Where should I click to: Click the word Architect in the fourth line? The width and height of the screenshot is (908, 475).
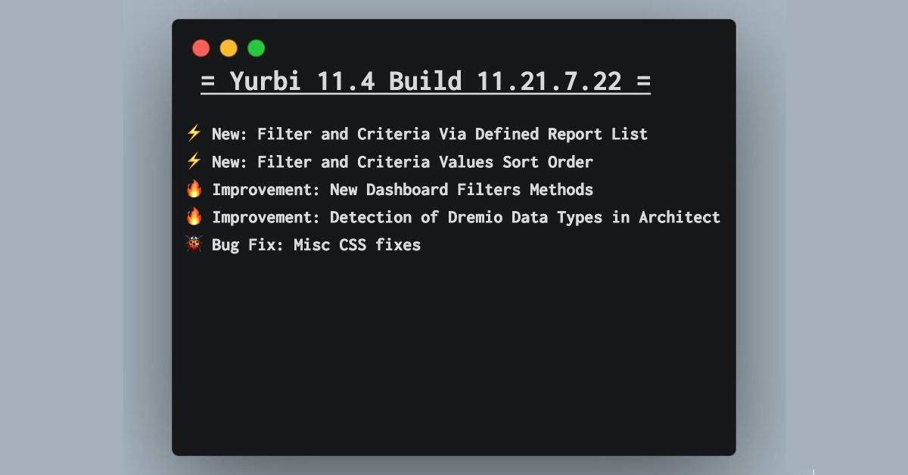(679, 217)
